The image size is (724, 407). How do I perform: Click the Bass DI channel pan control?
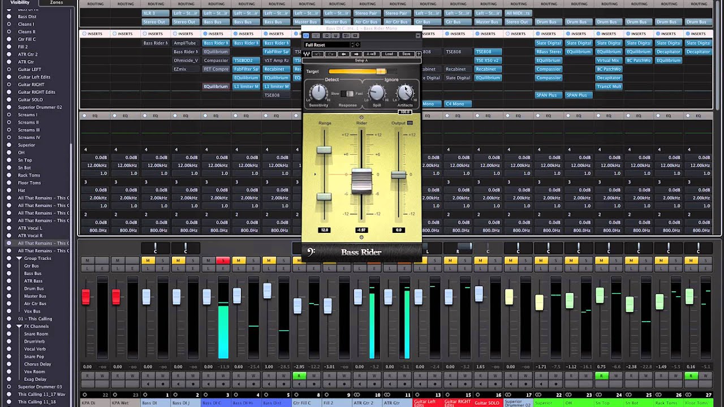(x=156, y=248)
